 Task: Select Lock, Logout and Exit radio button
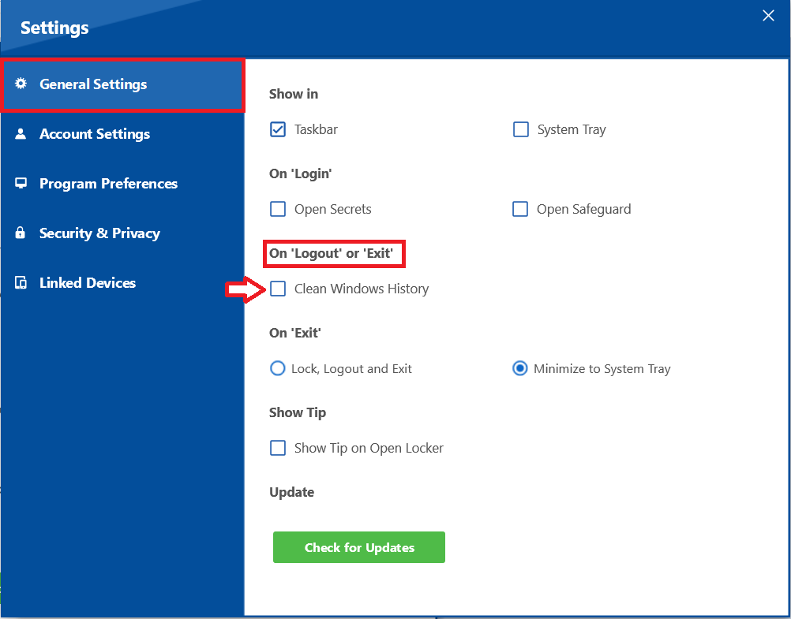coord(277,368)
